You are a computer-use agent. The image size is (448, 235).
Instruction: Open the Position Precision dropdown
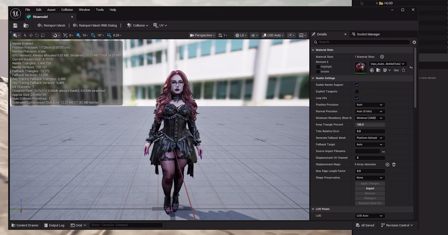pos(369,104)
